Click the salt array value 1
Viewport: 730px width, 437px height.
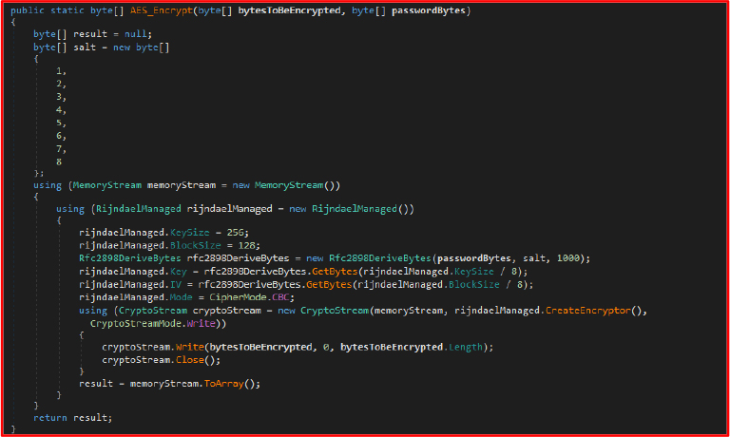tap(59, 71)
